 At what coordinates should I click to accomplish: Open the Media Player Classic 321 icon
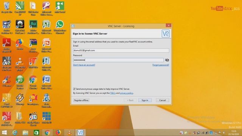pos(33,119)
